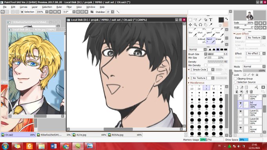The height and width of the screenshot is (150, 267).
Task: Open the File menu
Action: (5, 7)
